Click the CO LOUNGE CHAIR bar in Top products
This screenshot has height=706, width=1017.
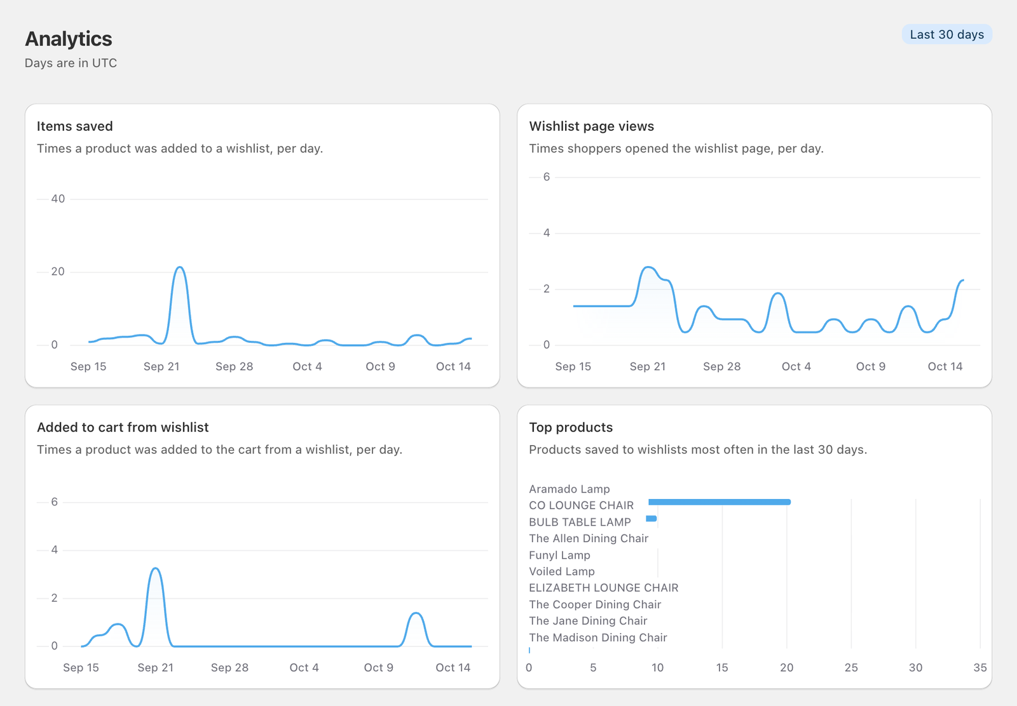coord(720,502)
